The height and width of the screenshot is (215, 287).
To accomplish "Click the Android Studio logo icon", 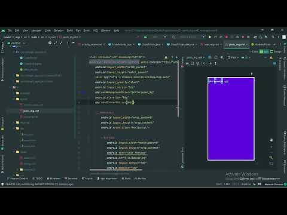I will pyautogui.click(x=3, y=30).
